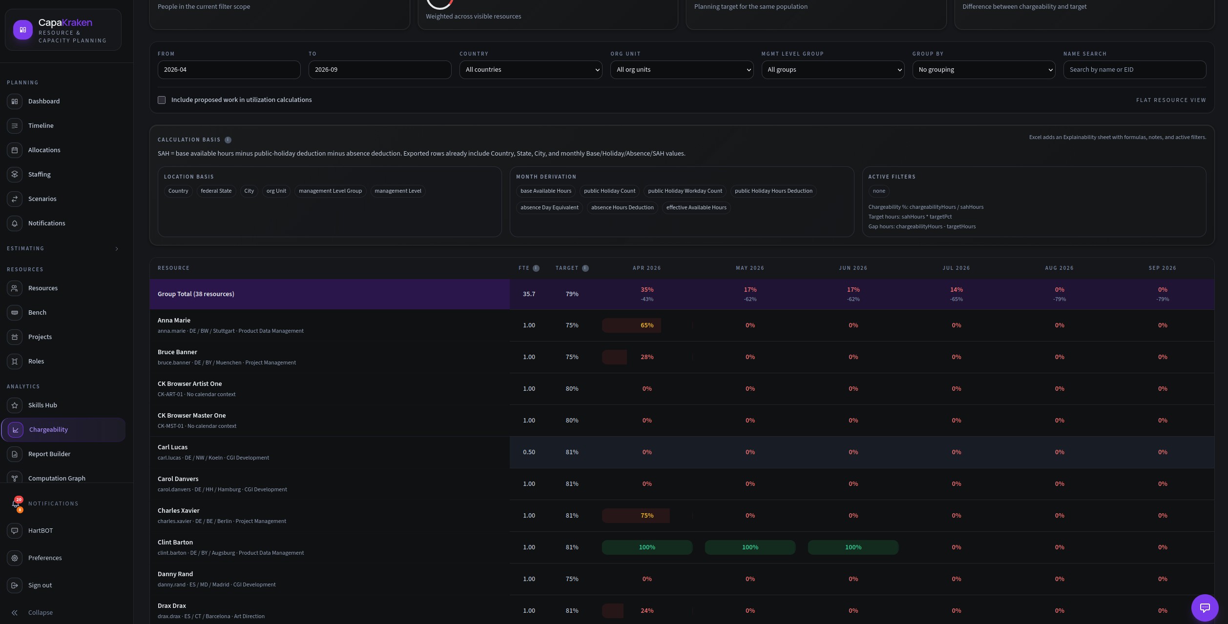
Task: Open the Org Unit dropdown
Action: (682, 70)
